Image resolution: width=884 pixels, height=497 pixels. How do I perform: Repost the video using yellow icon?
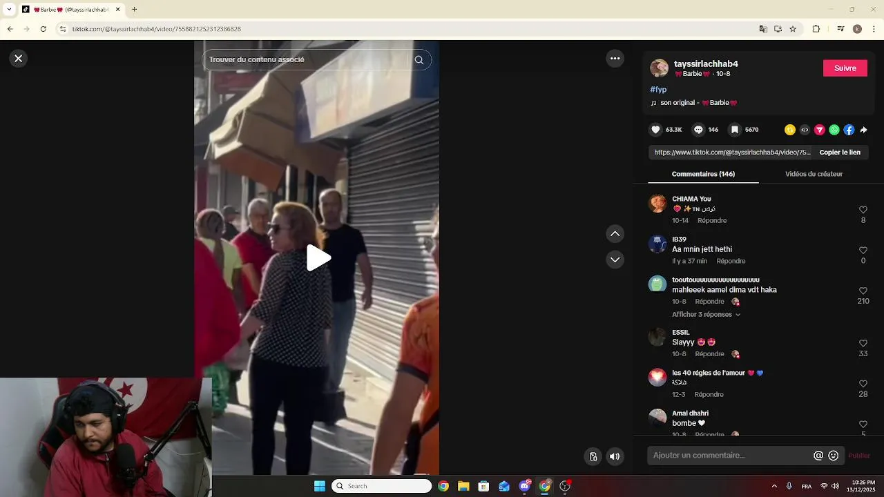click(x=790, y=130)
